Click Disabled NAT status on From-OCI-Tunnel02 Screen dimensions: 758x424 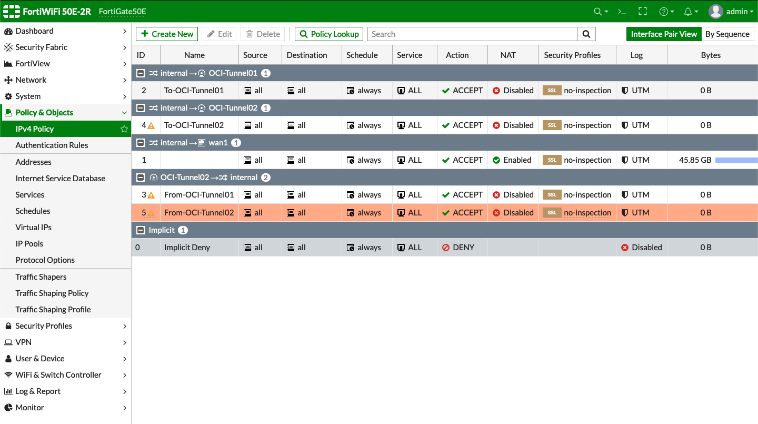(x=513, y=212)
